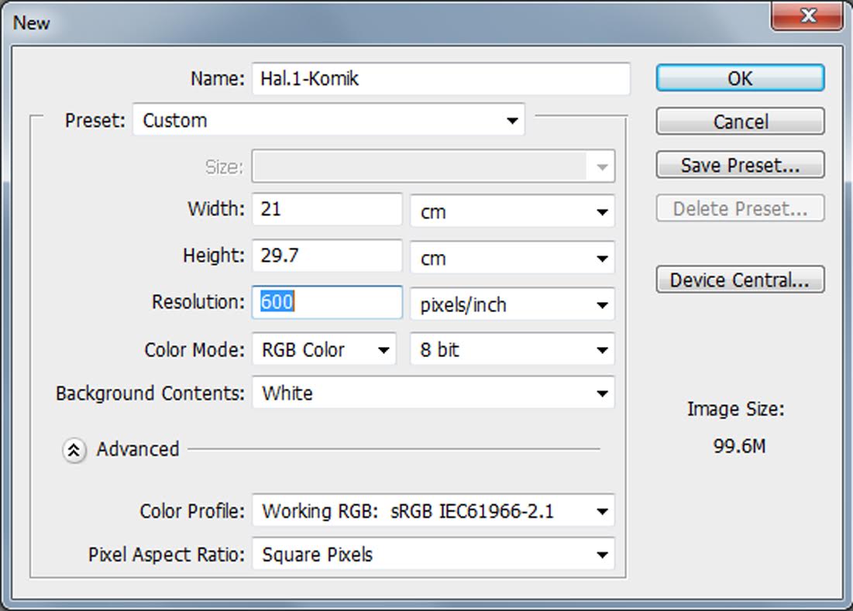Open Background Contents dropdown
The height and width of the screenshot is (611, 853).
pos(432,393)
